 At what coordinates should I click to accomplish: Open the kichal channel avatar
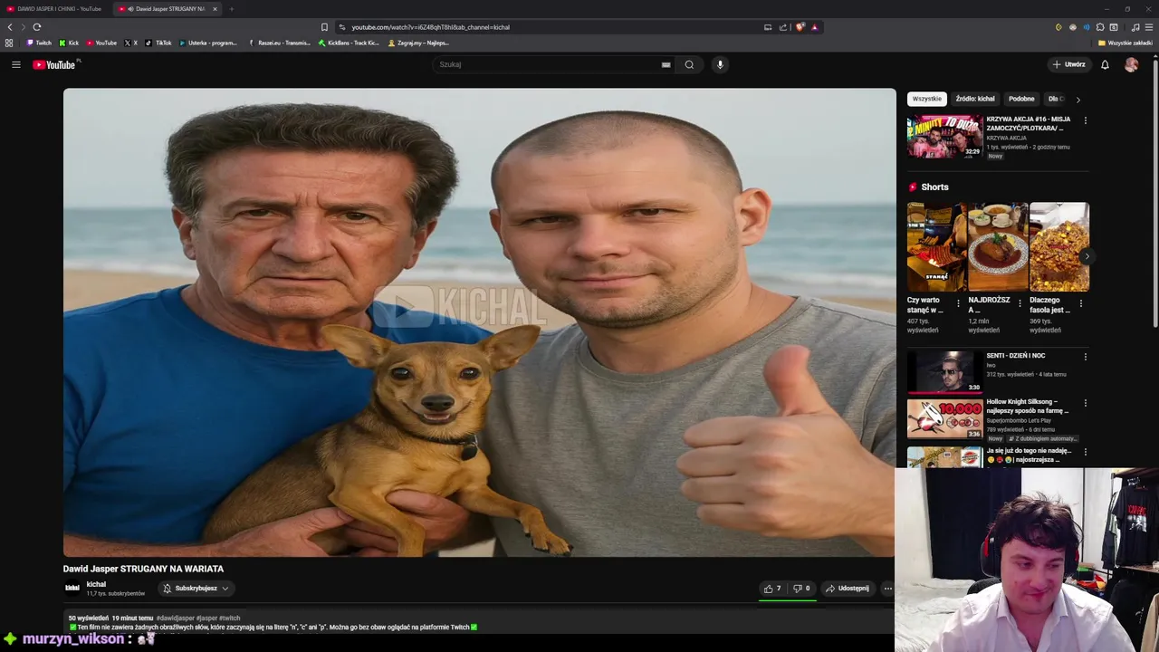(72, 589)
